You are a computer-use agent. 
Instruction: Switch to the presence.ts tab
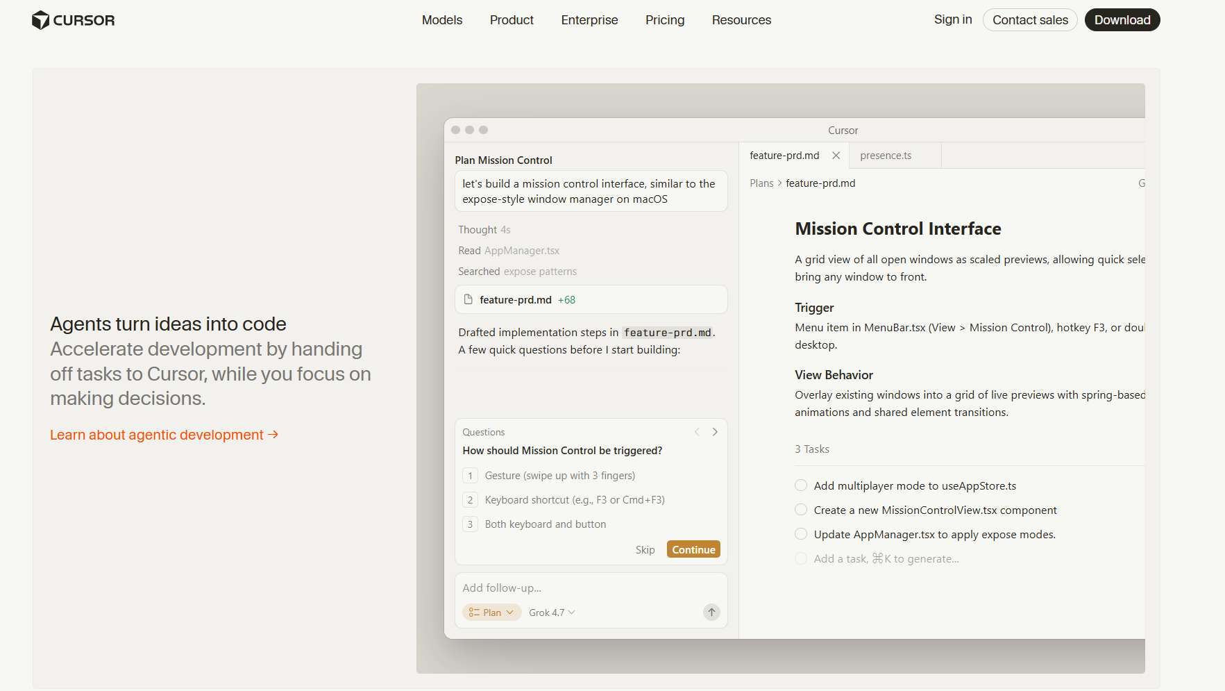895,156
